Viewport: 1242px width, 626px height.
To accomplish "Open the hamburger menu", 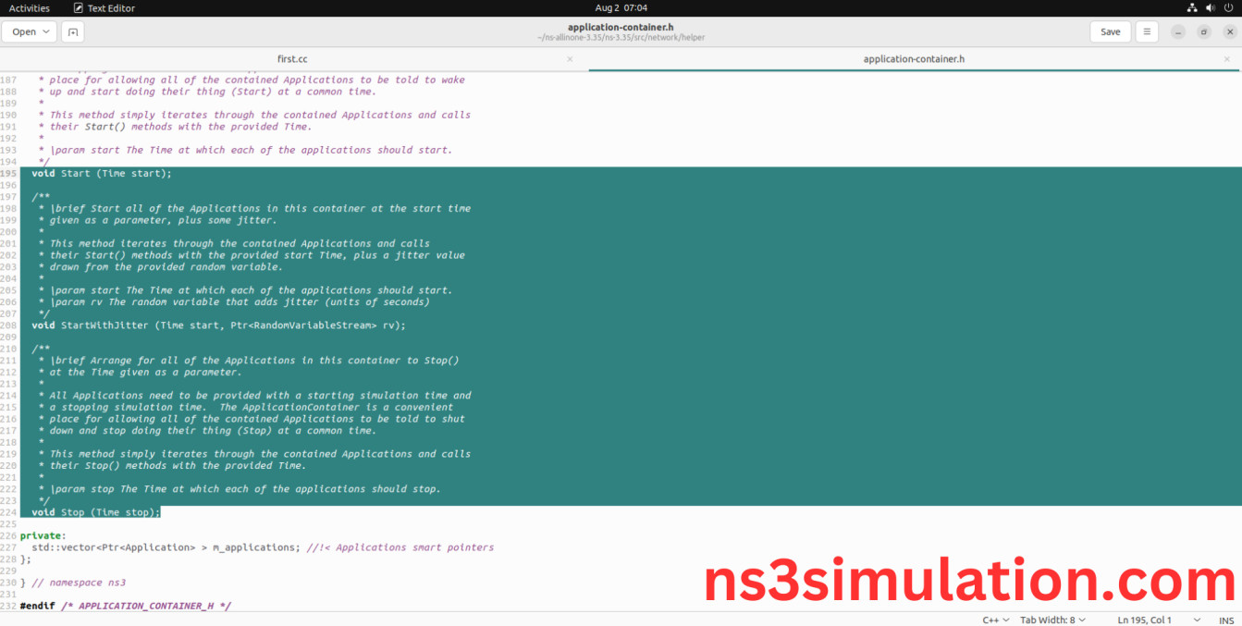I will [1146, 31].
